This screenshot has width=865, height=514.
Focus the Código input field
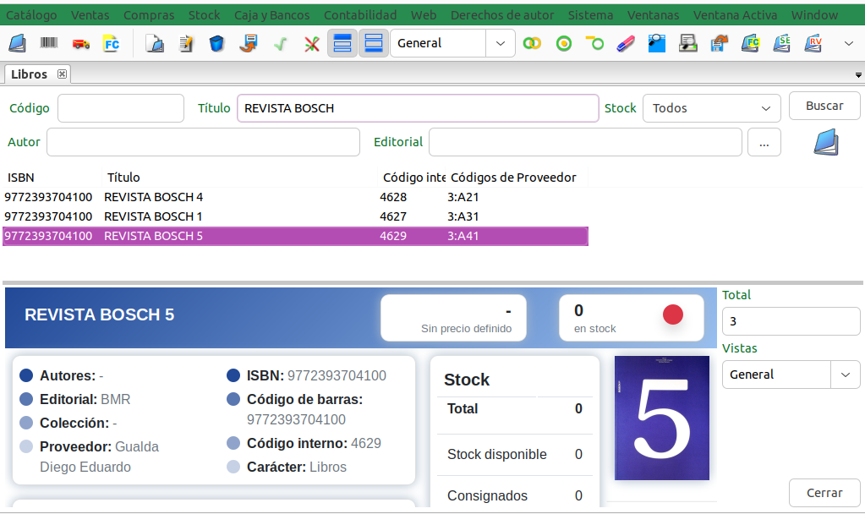pyautogui.click(x=121, y=108)
